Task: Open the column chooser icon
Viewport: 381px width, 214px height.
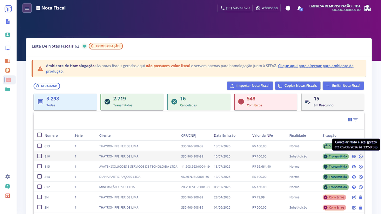Action: coord(350,120)
